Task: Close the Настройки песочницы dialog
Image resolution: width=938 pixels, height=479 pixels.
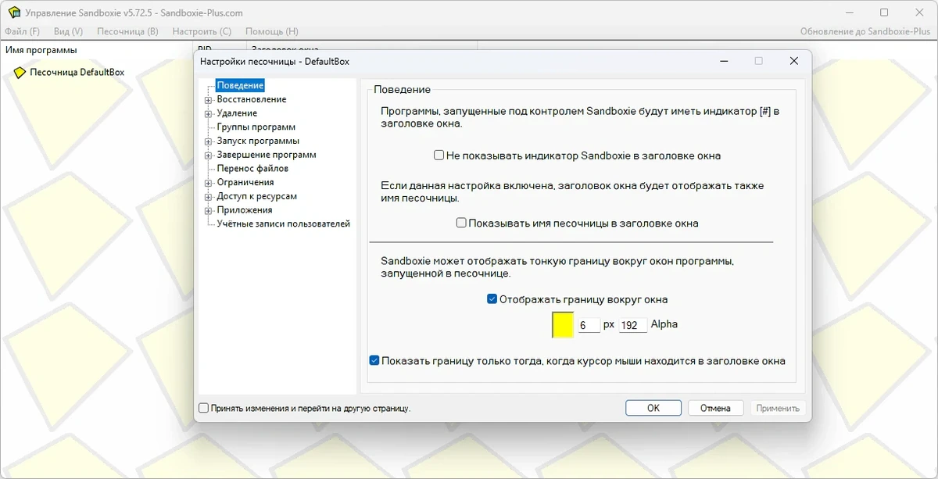Action: pos(793,61)
